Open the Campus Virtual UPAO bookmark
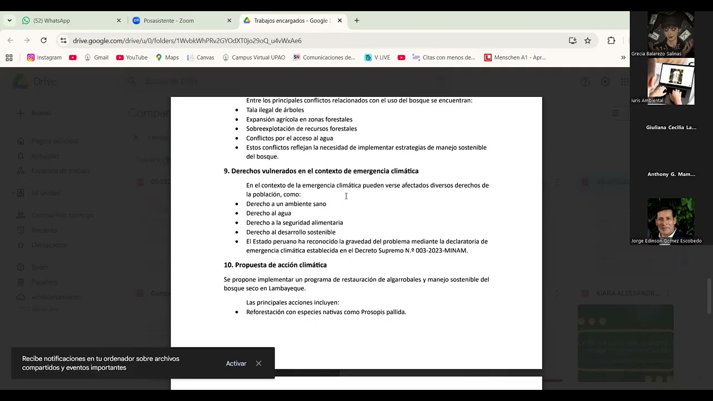Viewport: 713px width, 401px height. pyautogui.click(x=253, y=57)
